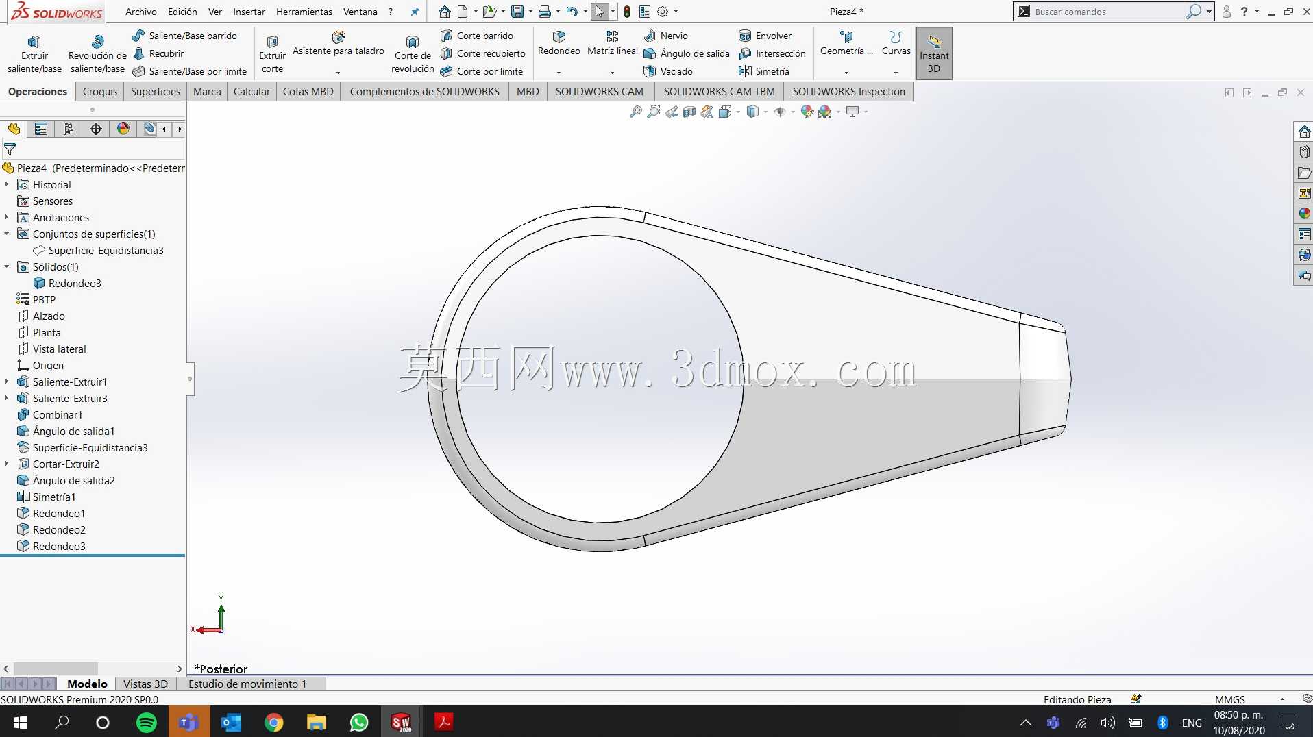Click the Nervio rib tool
Screen dimensions: 1313x737
click(x=666, y=36)
